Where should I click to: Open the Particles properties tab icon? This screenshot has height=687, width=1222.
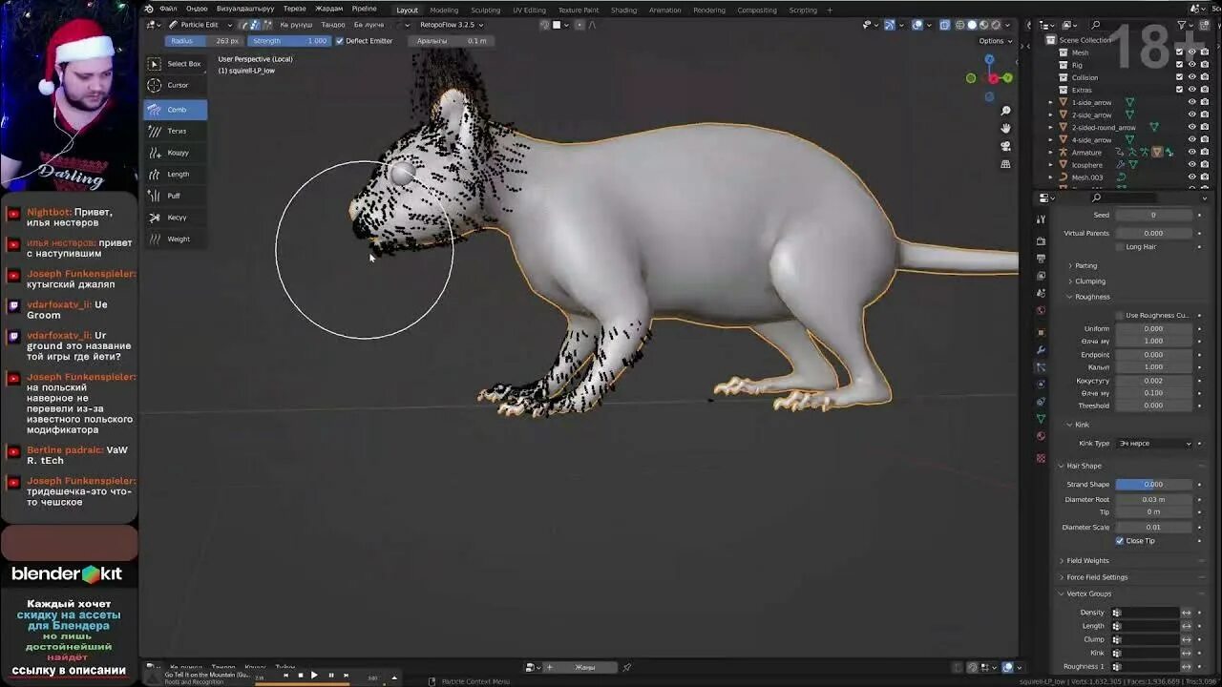1041,366
